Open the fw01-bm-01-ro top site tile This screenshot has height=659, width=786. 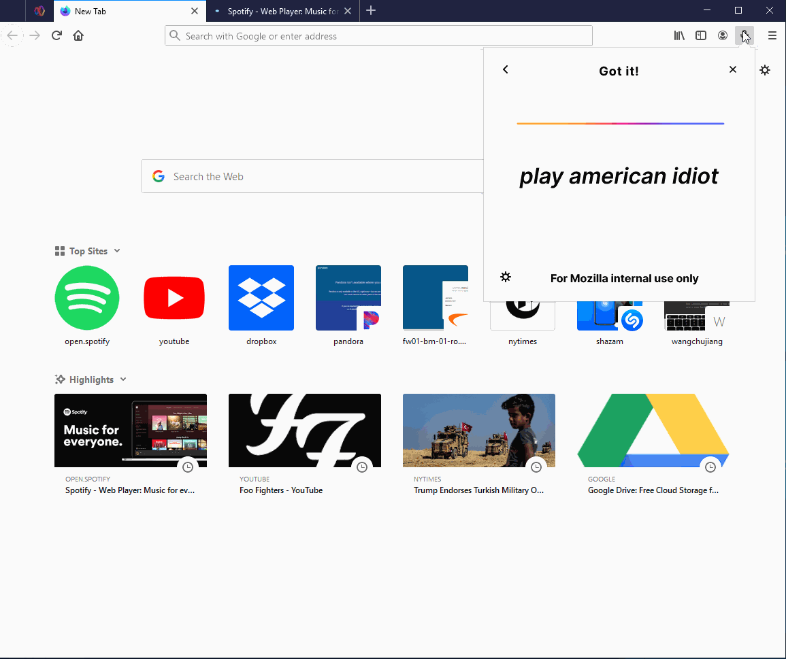click(x=435, y=298)
